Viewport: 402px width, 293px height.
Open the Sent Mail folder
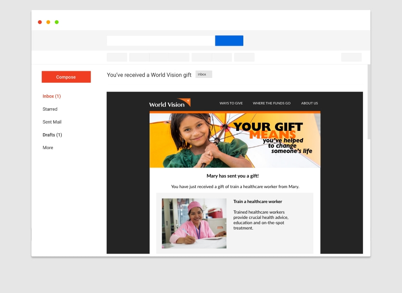[x=52, y=122]
